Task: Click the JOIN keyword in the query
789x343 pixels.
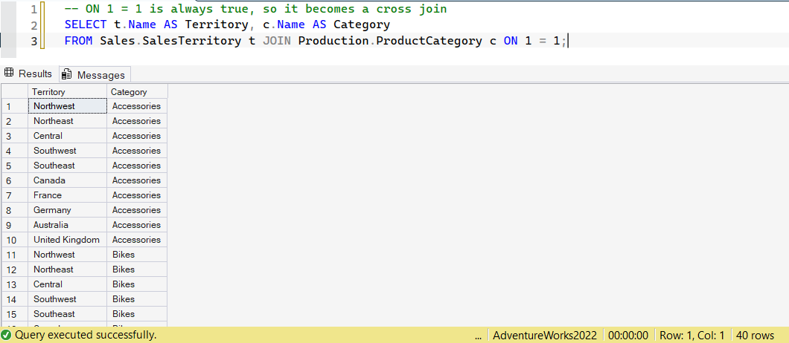Action: pos(276,41)
